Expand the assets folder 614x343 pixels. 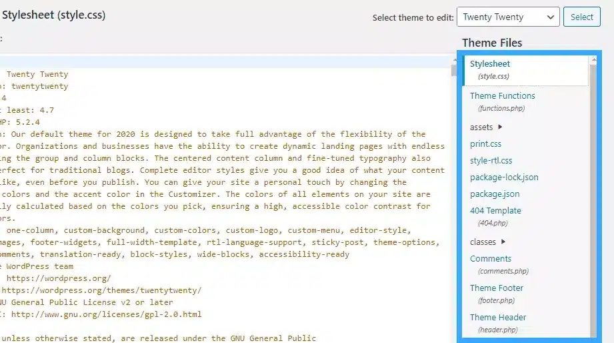(481, 127)
